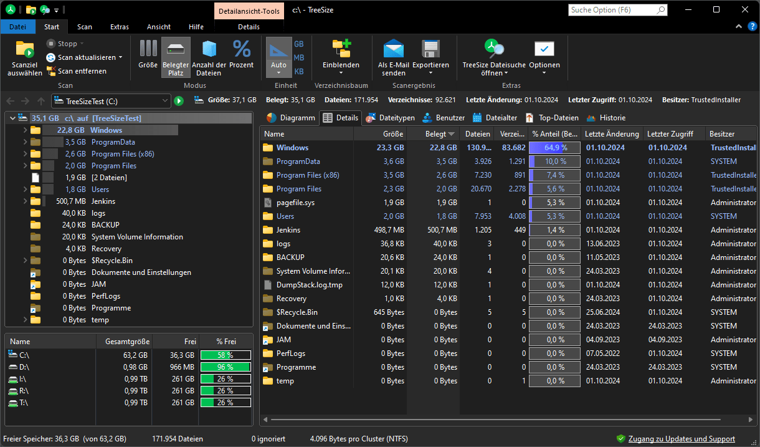Go back with the navigation arrow
760x447 pixels.
coord(10,101)
